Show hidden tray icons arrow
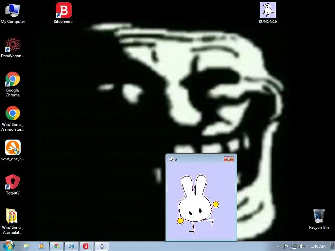Screen dimensions: 335x251 tap(278, 246)
